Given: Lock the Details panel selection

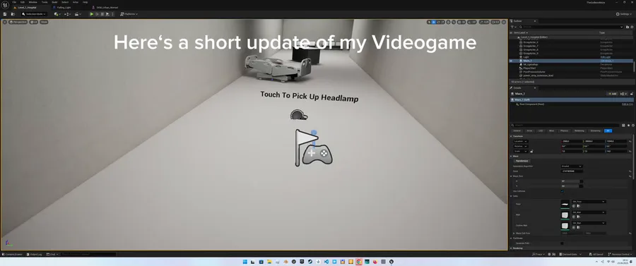Looking at the screenshot, I should tap(632, 94).
